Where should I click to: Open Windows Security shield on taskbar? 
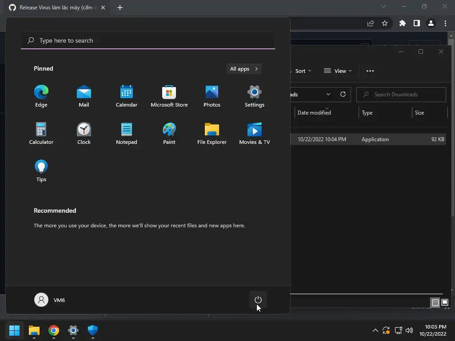(92, 330)
